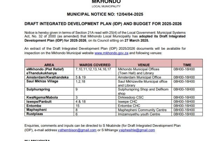Click the LOCAL MUNICIPALITY subtitle text
The image size is (210, 141).
click(x=106, y=6)
